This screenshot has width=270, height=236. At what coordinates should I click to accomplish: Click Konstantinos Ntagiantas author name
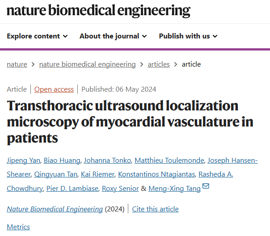pos(156,174)
